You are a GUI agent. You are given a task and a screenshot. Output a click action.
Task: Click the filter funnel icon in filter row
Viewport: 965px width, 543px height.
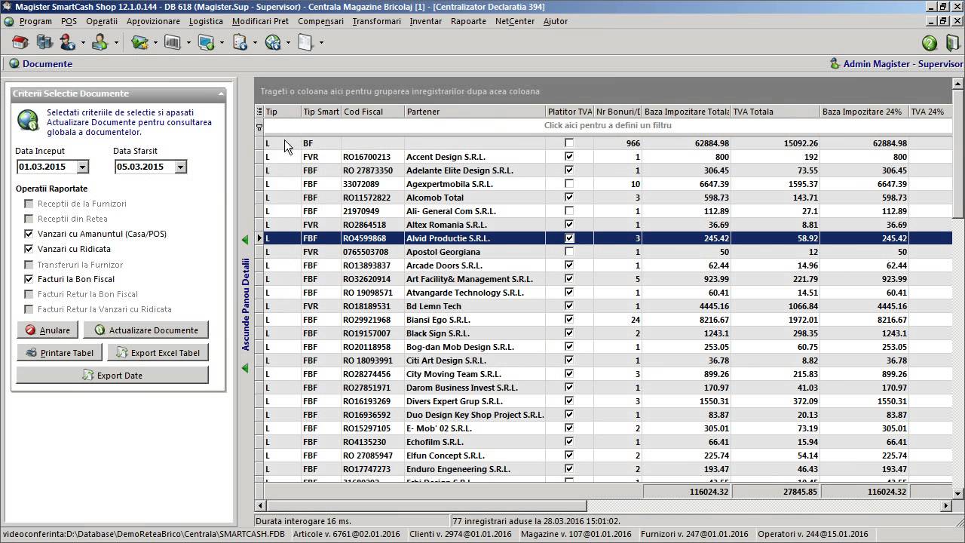(259, 127)
